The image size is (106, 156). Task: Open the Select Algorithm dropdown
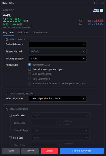click(58, 99)
